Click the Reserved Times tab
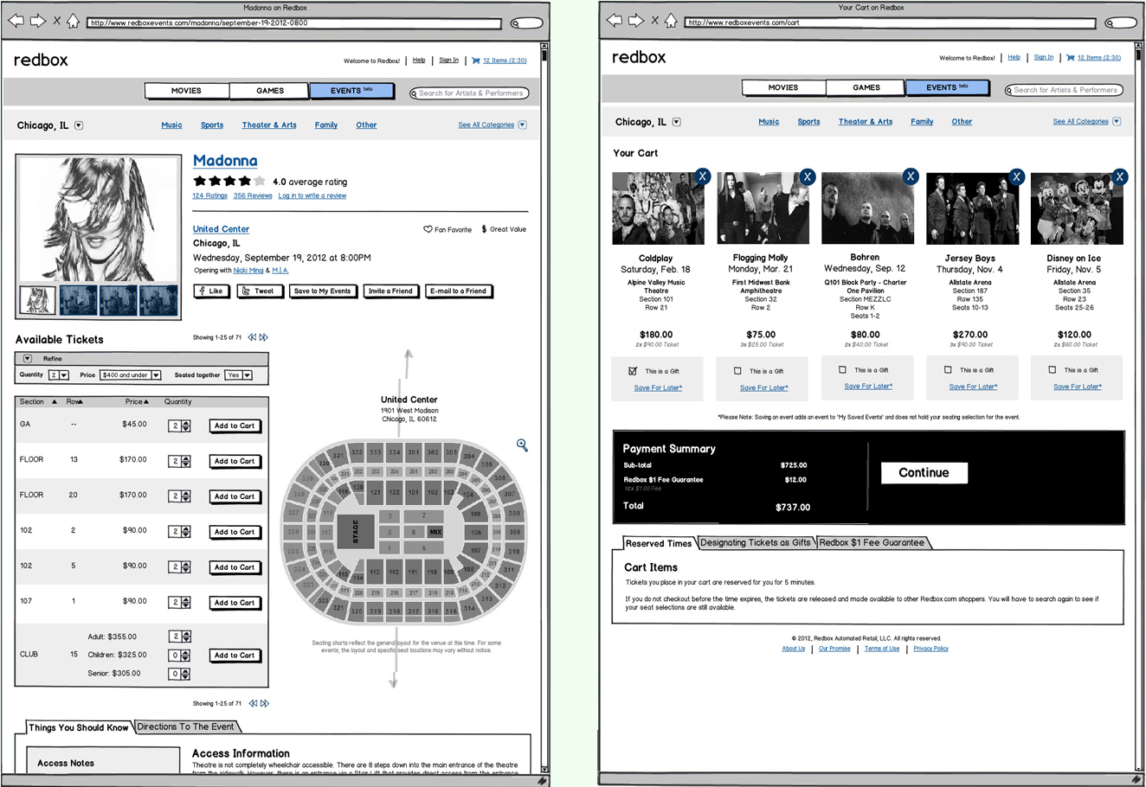 click(x=659, y=543)
